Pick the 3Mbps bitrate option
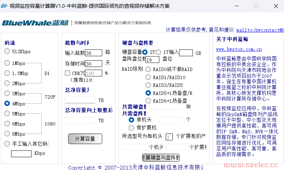 point(7,93)
